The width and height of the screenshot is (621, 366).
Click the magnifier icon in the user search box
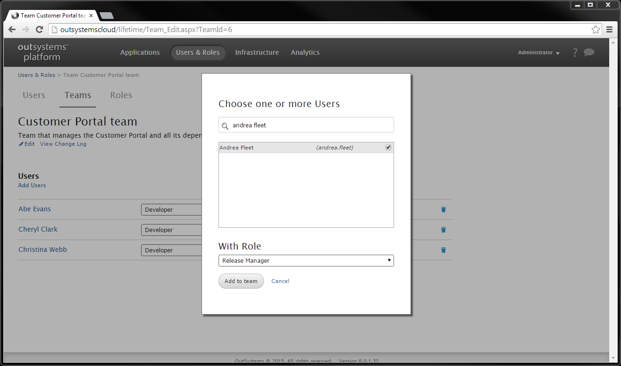coord(225,125)
